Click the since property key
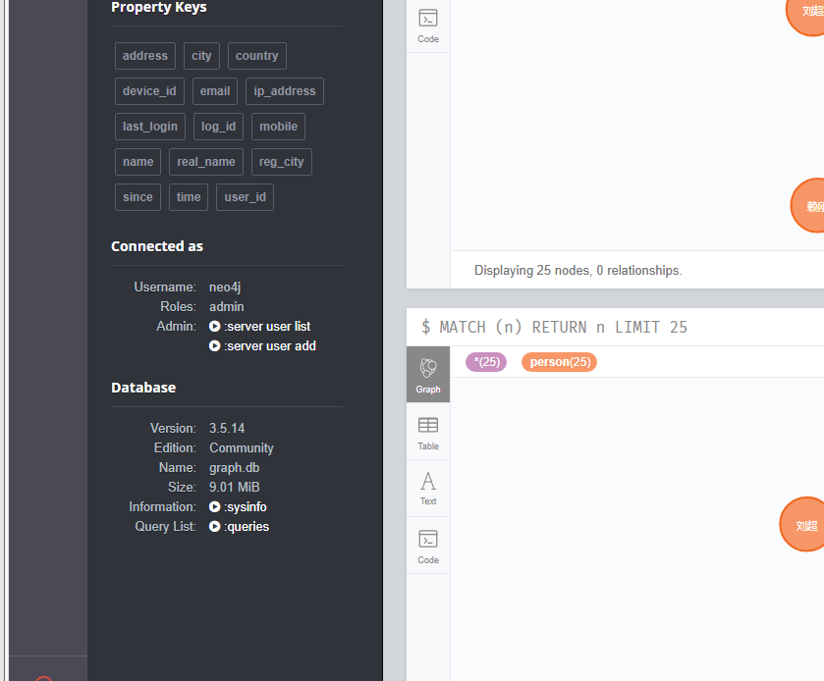 point(137,197)
